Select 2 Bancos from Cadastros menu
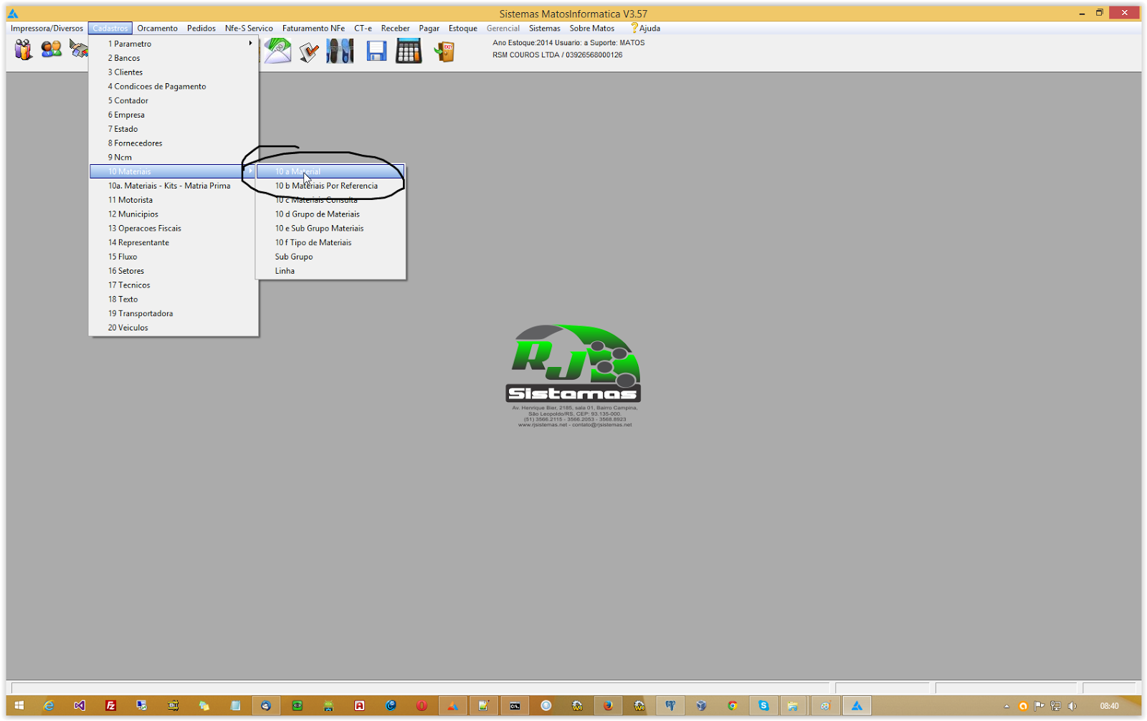1147x721 pixels. click(x=173, y=58)
